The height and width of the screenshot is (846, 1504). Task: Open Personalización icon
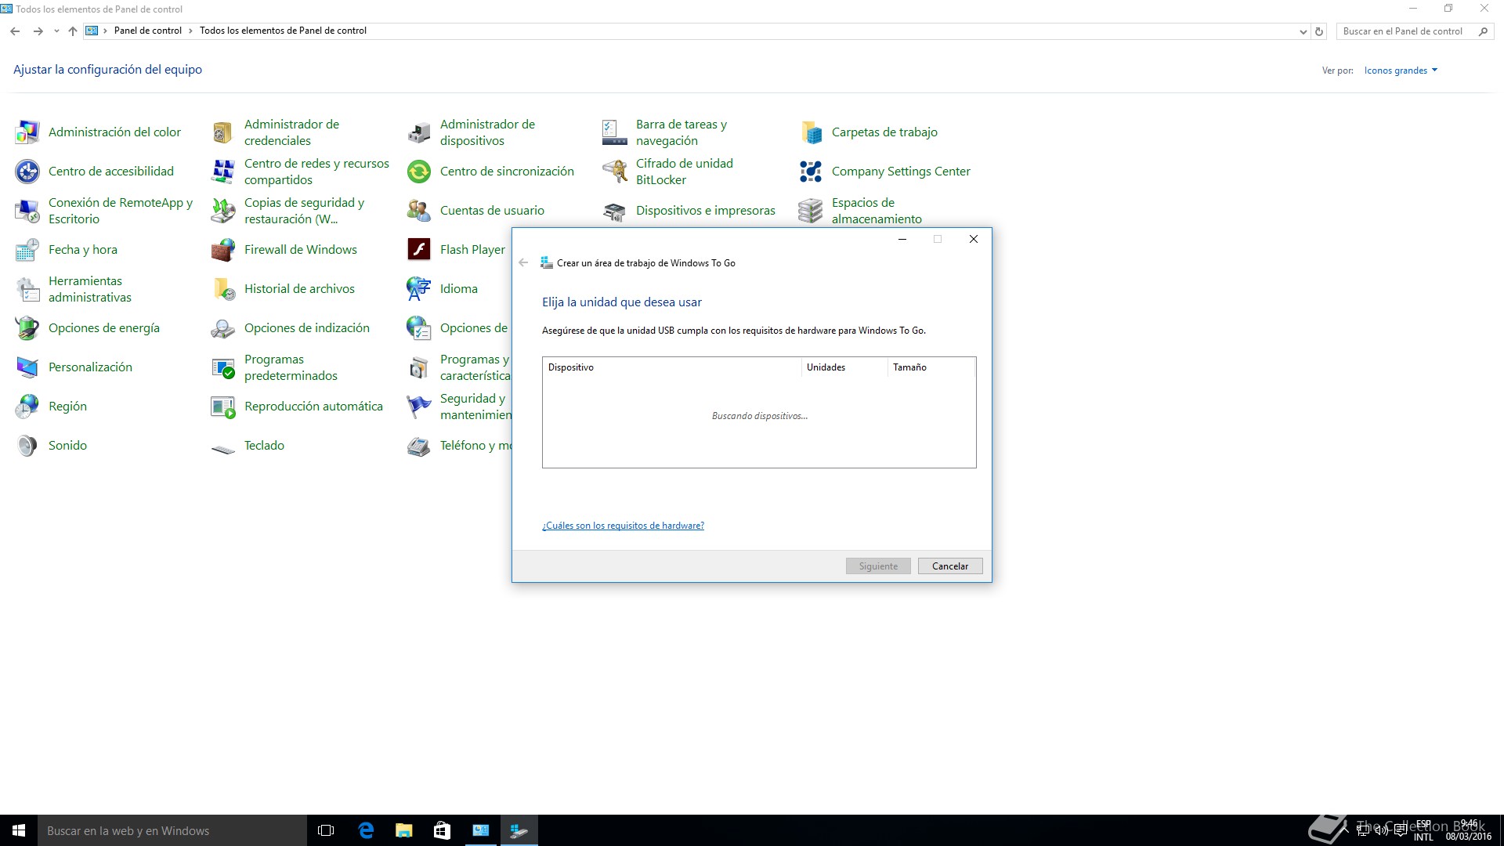point(27,367)
